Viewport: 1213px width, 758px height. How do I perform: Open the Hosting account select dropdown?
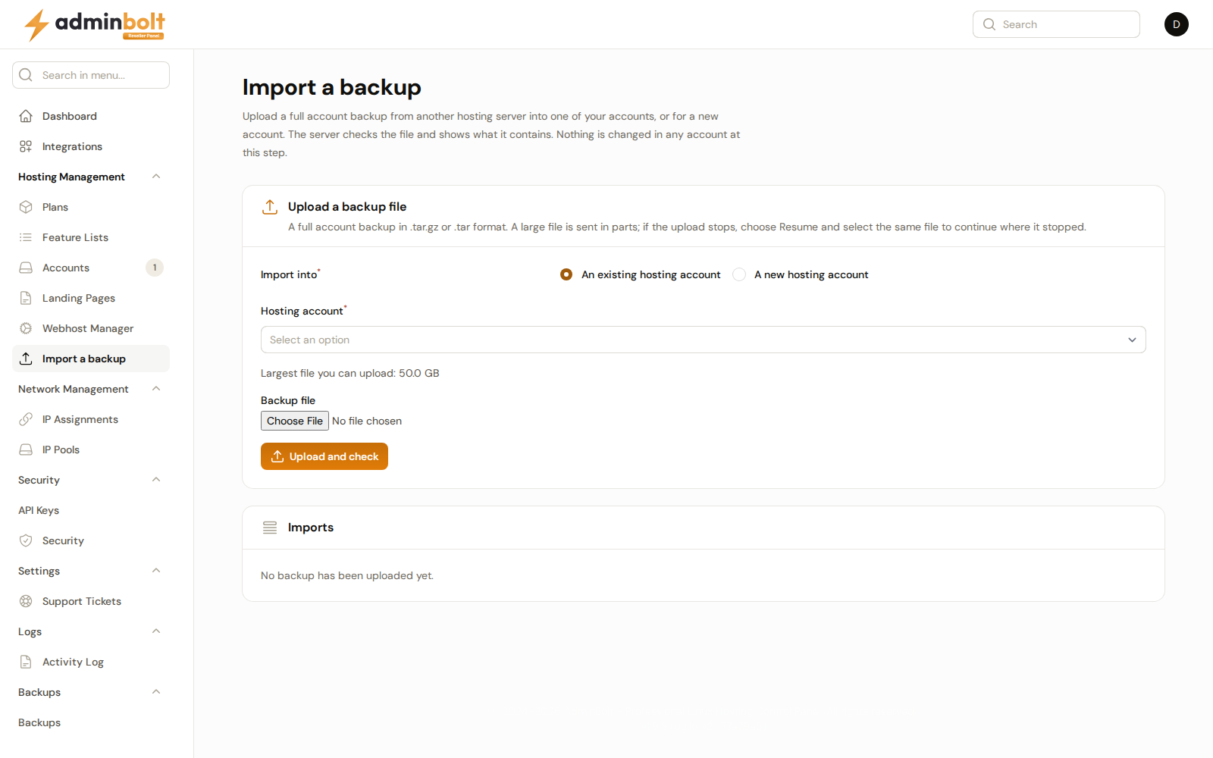(704, 340)
